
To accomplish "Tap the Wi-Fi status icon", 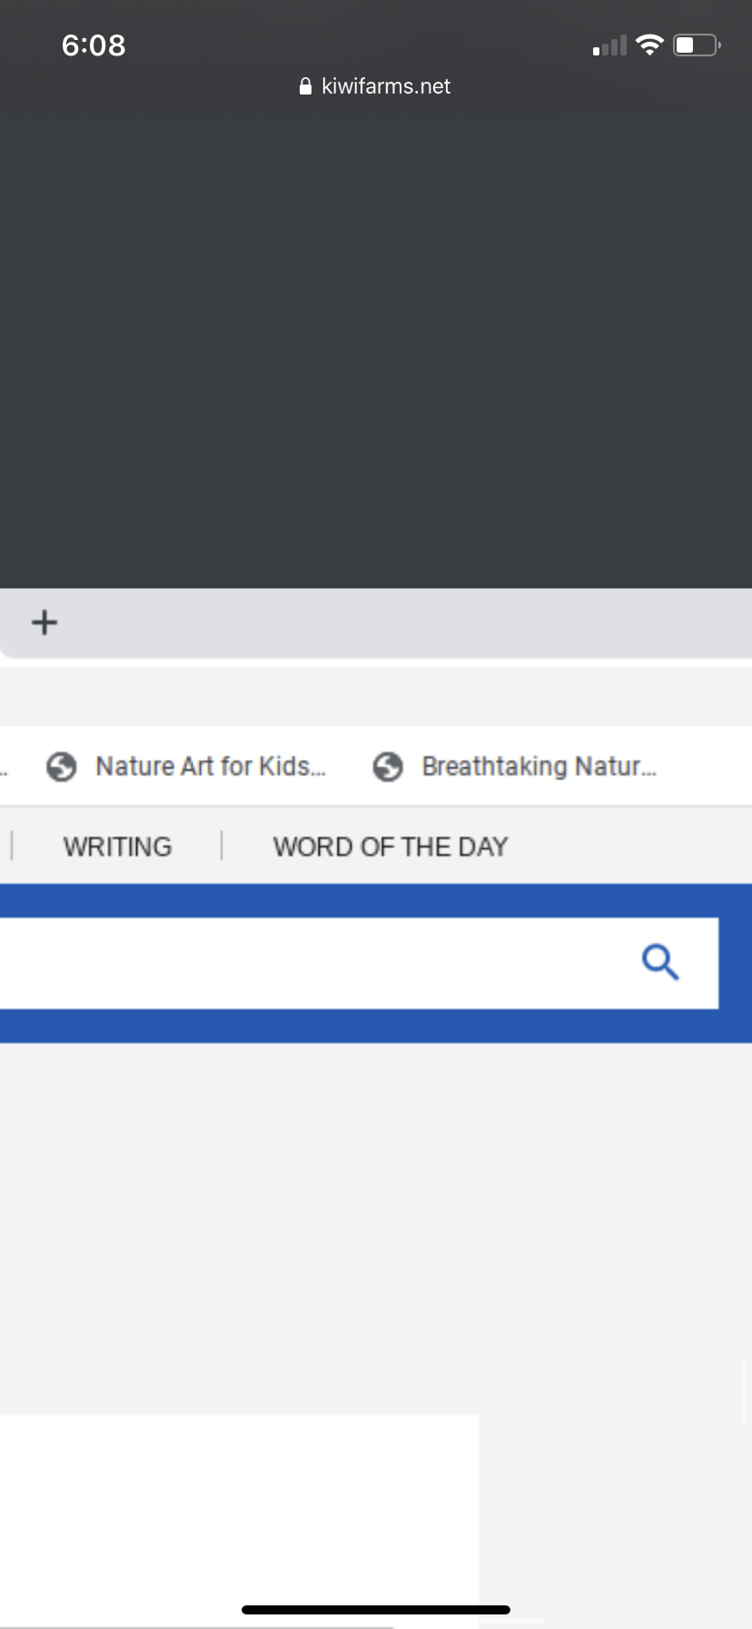I will 649,45.
